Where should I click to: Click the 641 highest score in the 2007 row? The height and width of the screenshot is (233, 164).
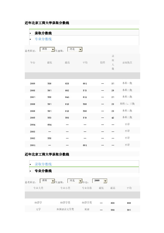tap(67, 97)
